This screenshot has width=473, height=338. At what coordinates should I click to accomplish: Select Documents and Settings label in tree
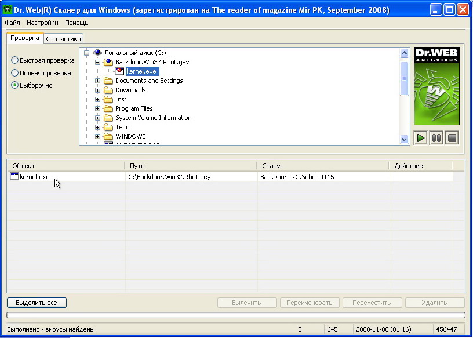tap(149, 81)
